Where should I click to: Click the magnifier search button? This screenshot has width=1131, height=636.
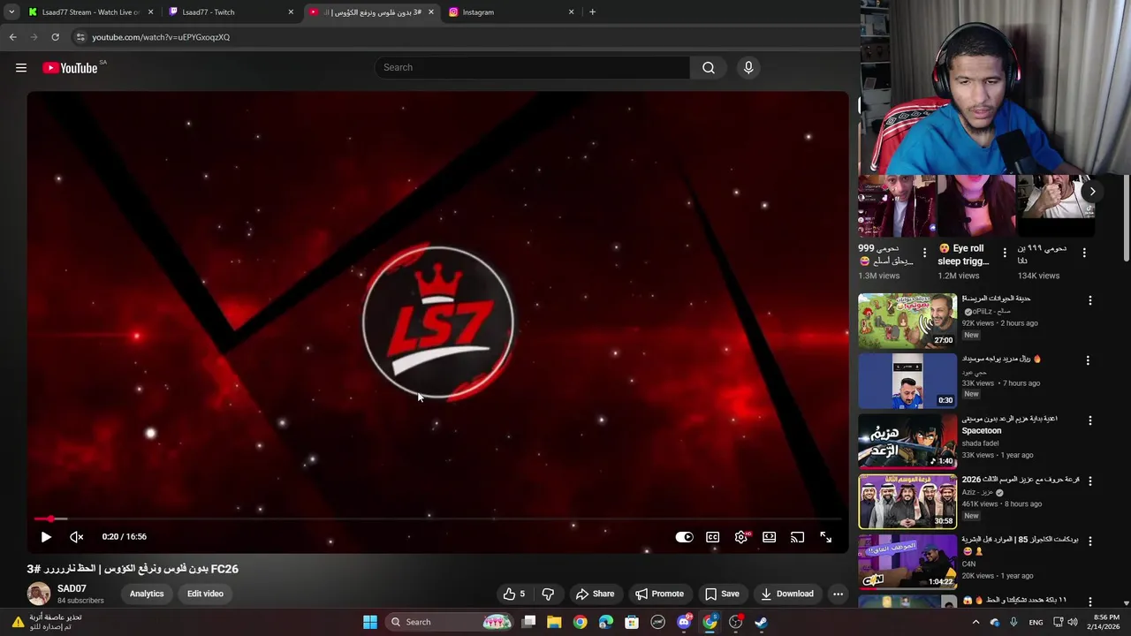click(x=709, y=68)
